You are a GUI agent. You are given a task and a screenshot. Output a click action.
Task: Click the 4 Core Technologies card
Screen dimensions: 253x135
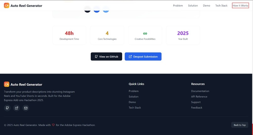pos(107,35)
